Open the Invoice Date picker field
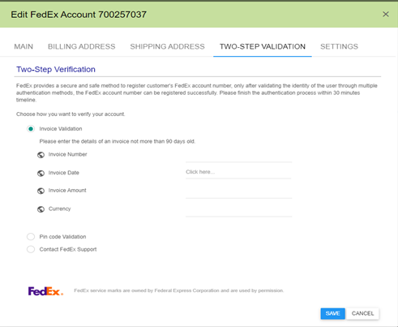The height and width of the screenshot is (327, 398). pyautogui.click(x=238, y=172)
